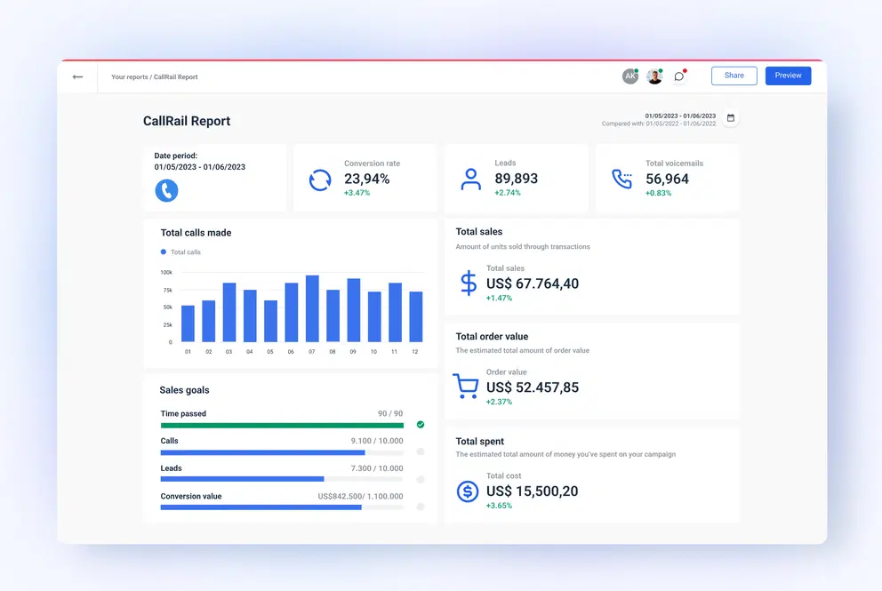Click the conversion rate refresh icon

320,180
